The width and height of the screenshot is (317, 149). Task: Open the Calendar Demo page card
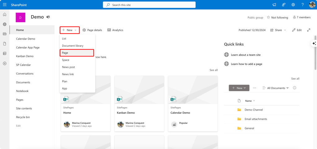pyautogui.click(x=193, y=104)
